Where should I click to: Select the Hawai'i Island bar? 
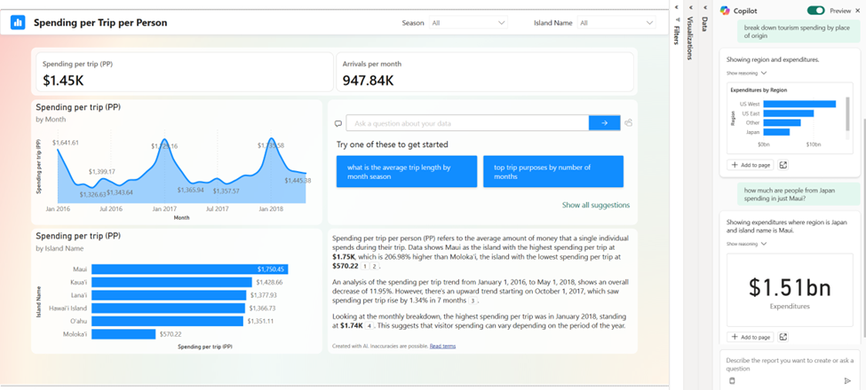pyautogui.click(x=169, y=308)
